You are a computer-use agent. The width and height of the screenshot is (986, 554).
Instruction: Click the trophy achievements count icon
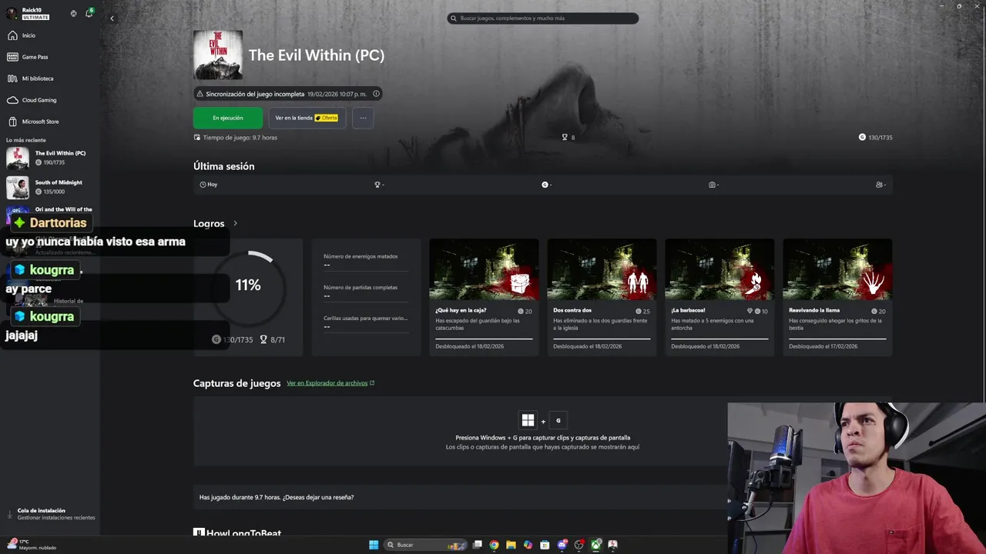pos(565,137)
